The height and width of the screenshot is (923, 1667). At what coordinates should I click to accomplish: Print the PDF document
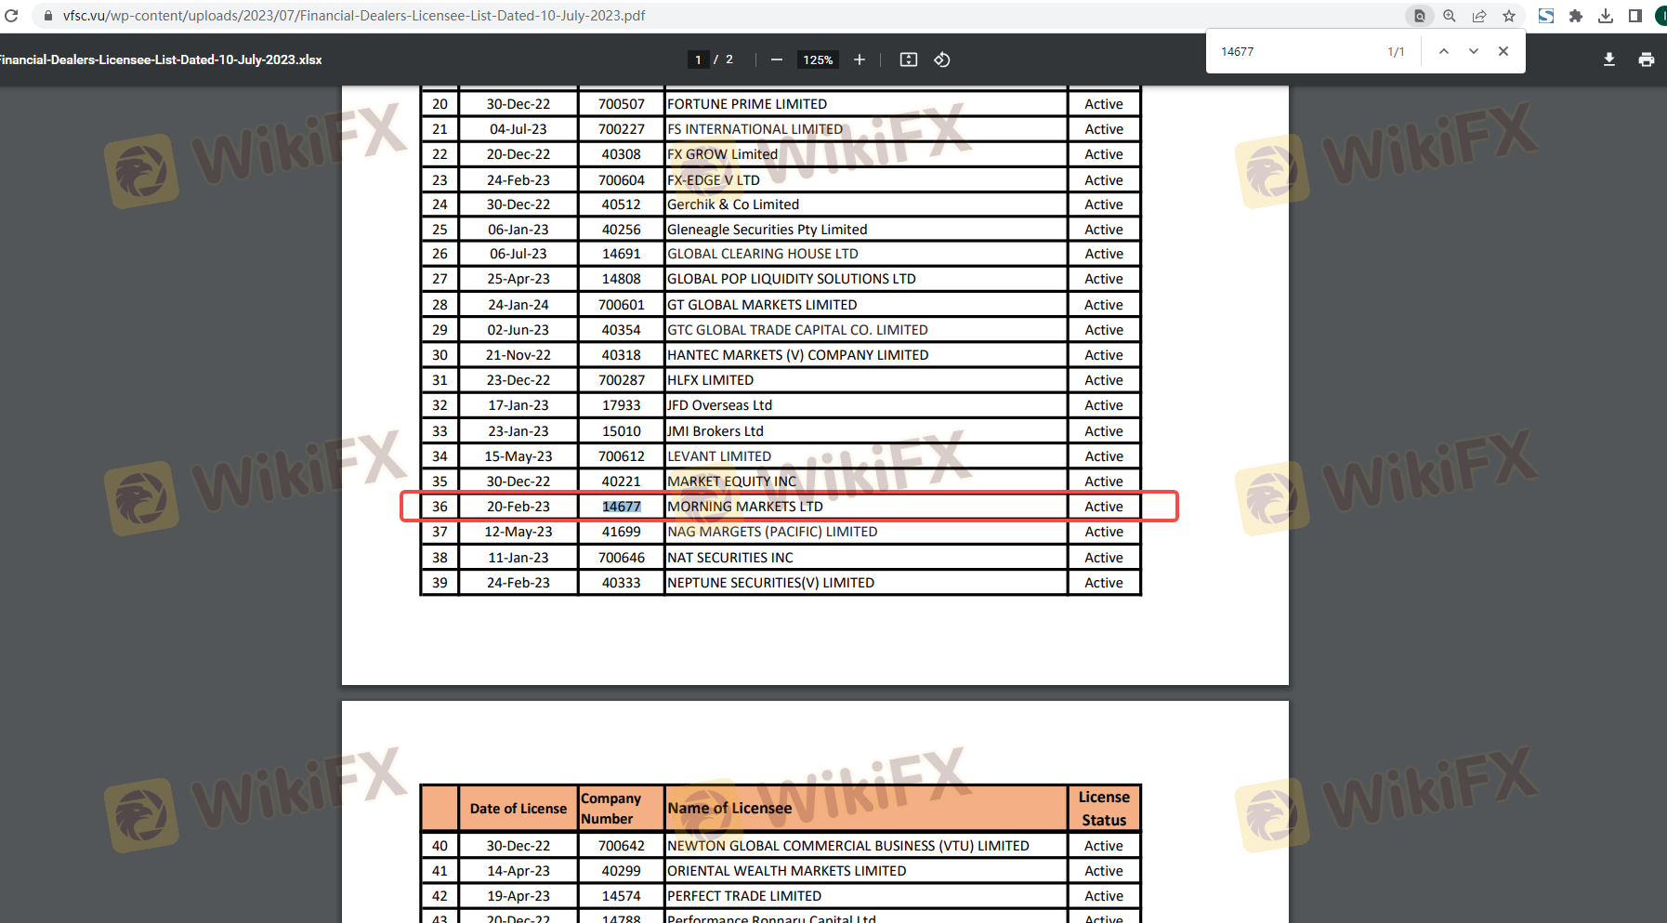[1647, 59]
